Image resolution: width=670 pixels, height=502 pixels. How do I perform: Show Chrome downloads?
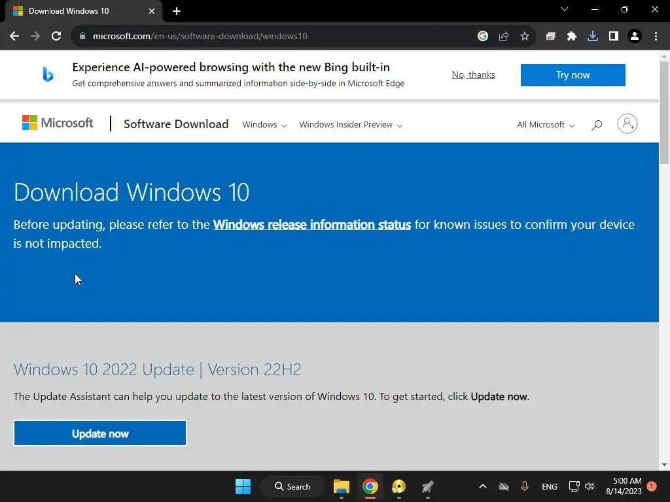click(x=592, y=37)
